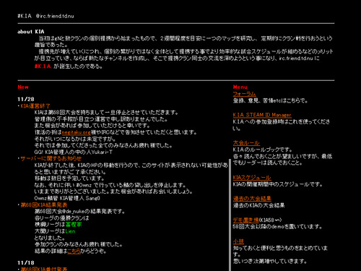
Task: Click the line 'Ownz鯖管 KIA管理人 Sang0'
Action: tap(67, 198)
